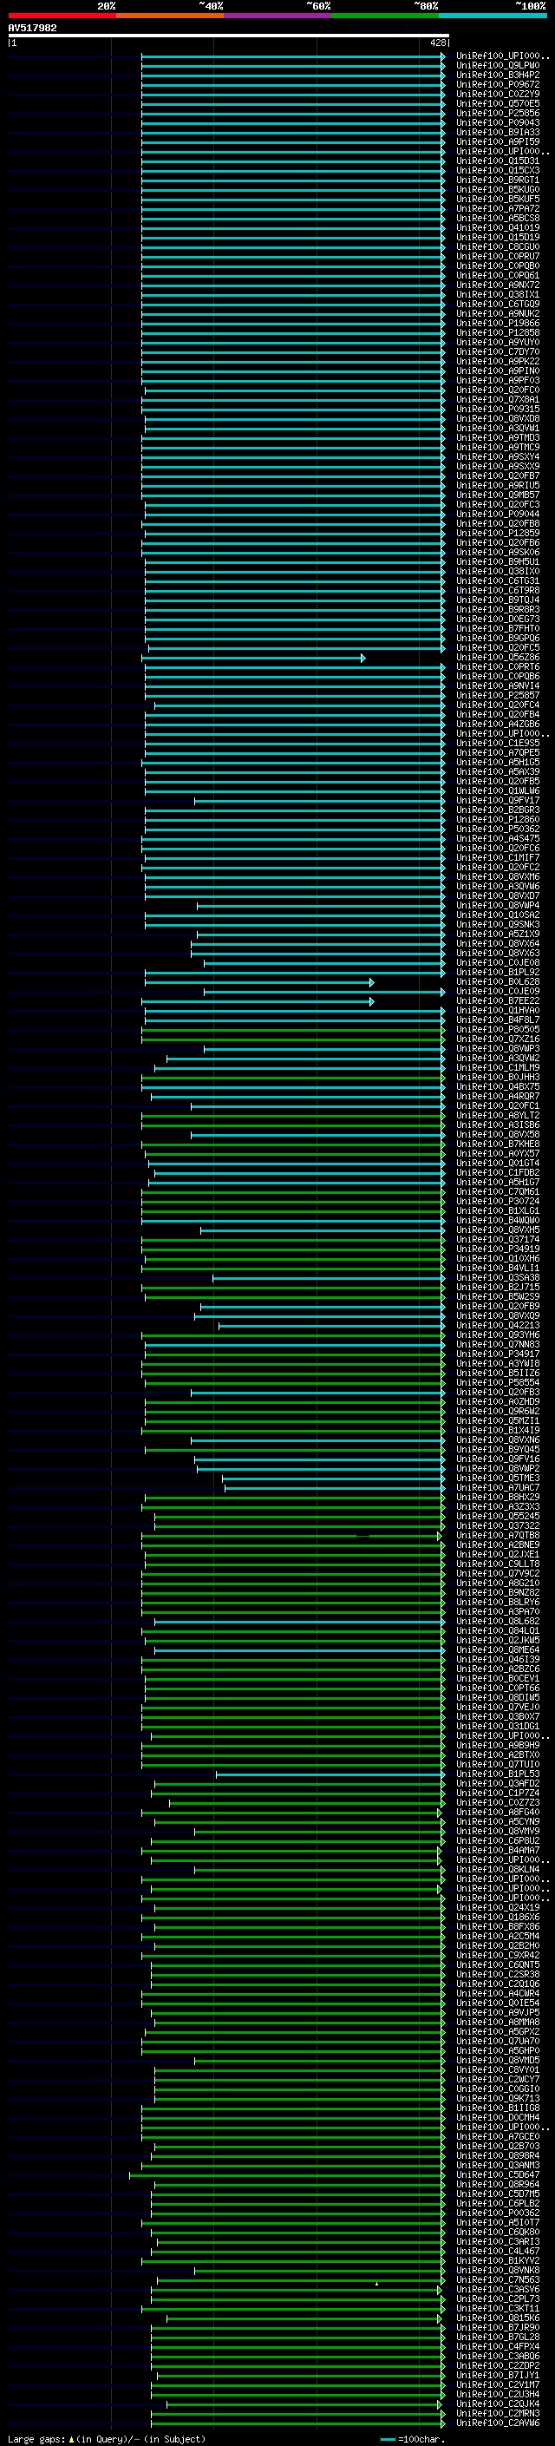Select hit label UniRef100_A4ZGB6

(x=498, y=725)
